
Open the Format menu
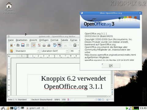tap(55, 40)
